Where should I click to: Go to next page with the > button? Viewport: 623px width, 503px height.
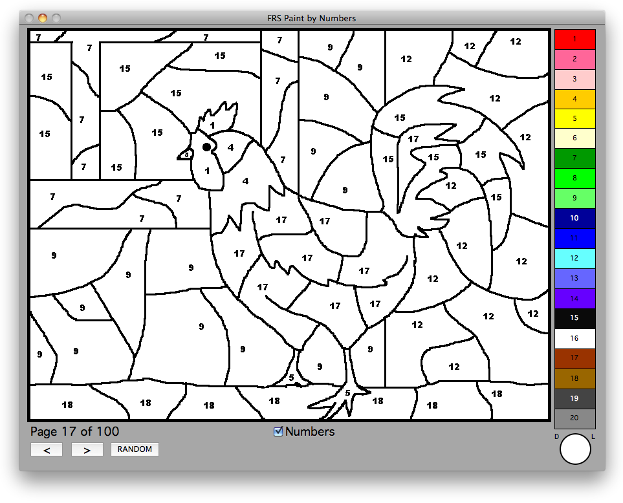coord(87,449)
